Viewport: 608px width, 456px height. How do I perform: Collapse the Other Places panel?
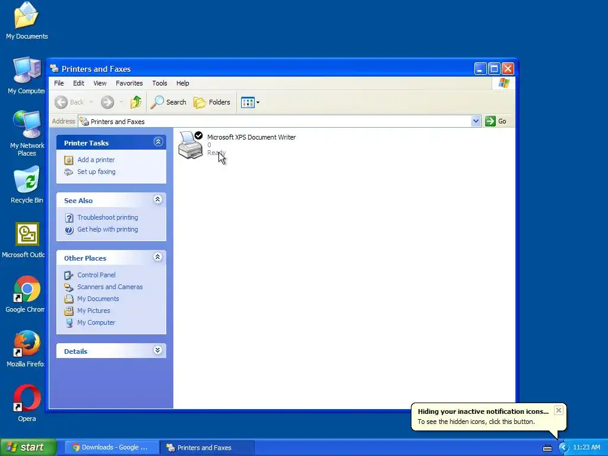(157, 256)
